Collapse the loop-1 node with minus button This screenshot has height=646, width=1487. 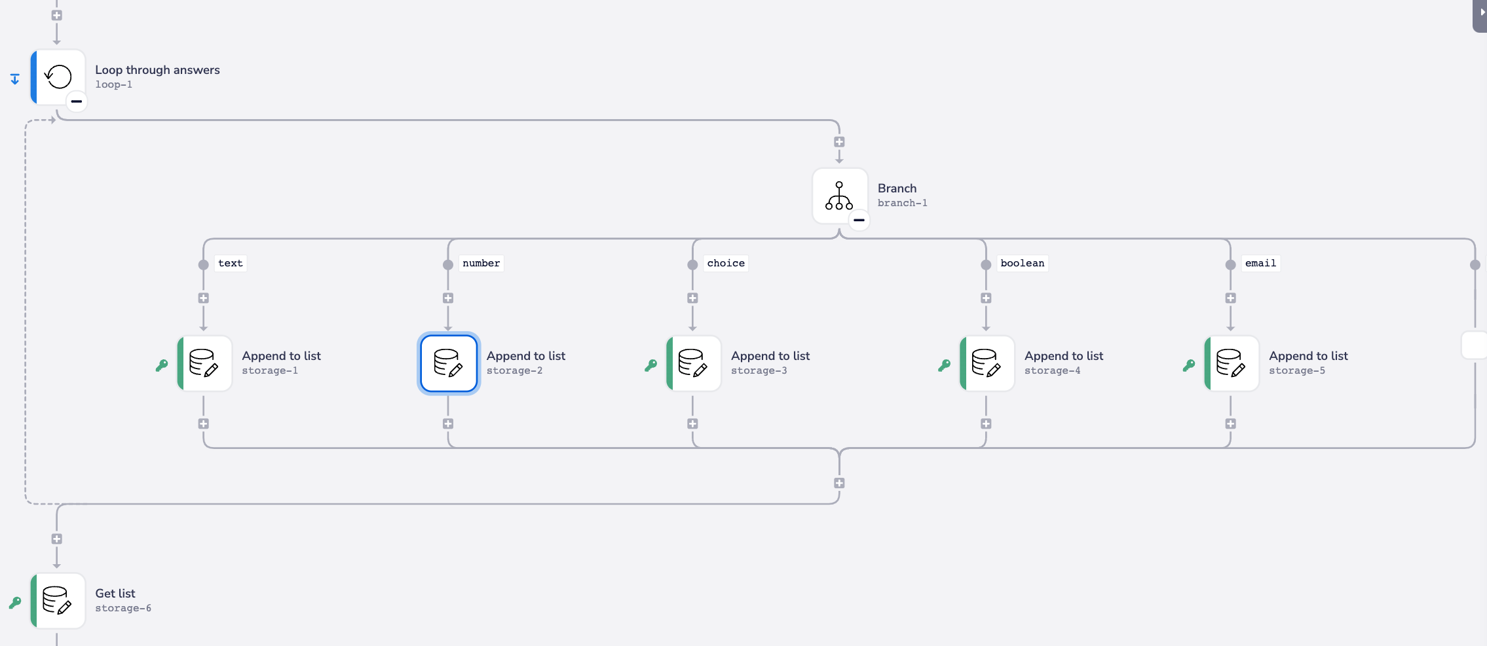tap(76, 101)
